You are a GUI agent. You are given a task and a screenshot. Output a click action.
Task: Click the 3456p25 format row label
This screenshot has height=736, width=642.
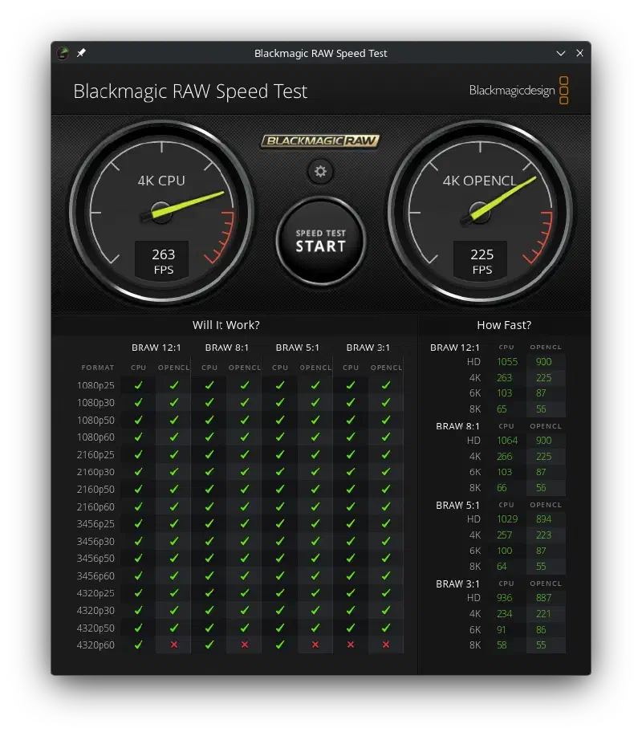pyautogui.click(x=95, y=524)
